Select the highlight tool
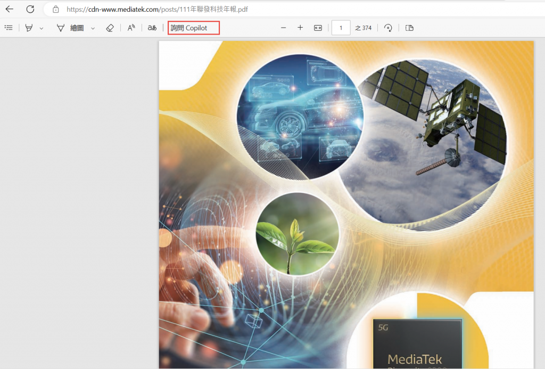545x369 pixels. coord(29,28)
